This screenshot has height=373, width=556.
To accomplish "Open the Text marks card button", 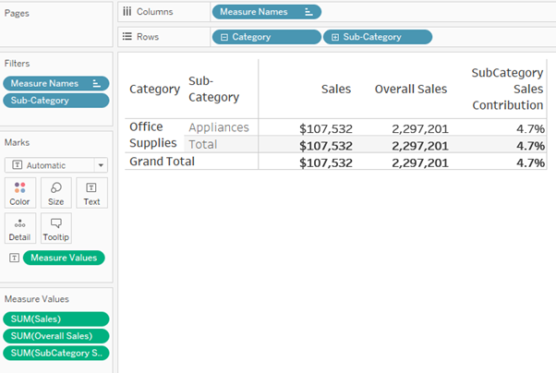I will [x=91, y=192].
